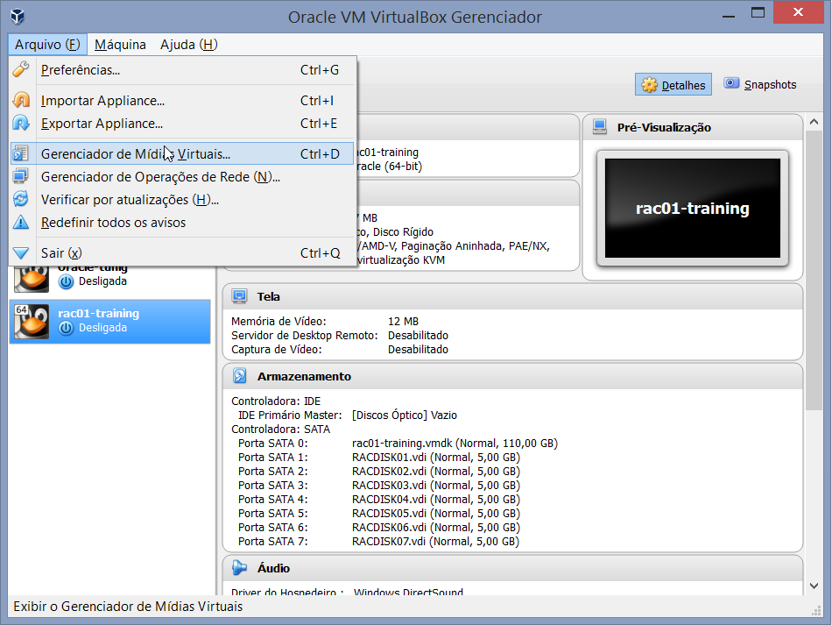Click the Pré-Visualização computer icon
The width and height of the screenshot is (832, 625).
click(x=600, y=127)
